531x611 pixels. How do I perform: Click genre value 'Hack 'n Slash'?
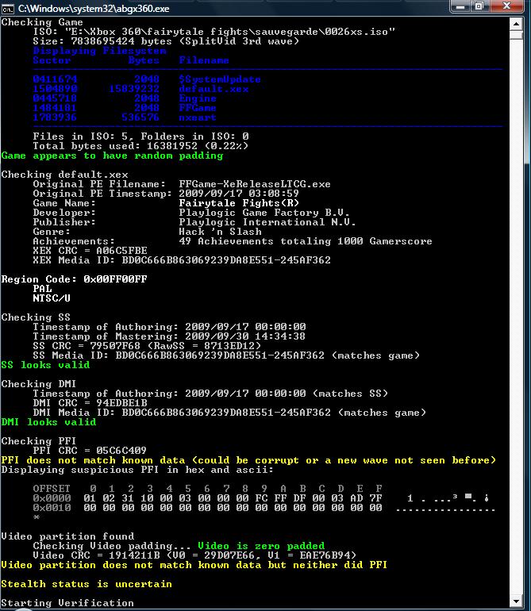click(x=221, y=232)
